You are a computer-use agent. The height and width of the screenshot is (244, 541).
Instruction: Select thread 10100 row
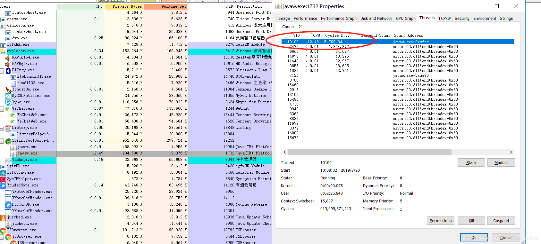point(398,42)
